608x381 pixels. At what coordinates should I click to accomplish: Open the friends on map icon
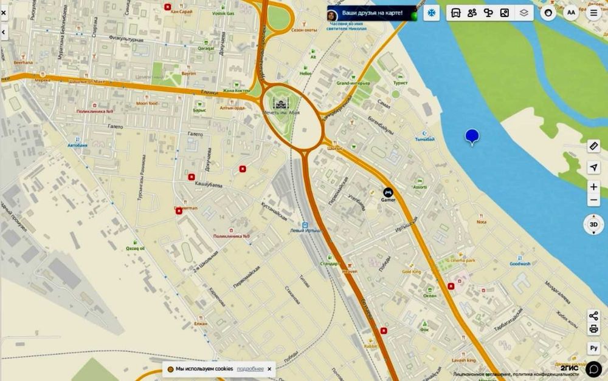(x=472, y=13)
